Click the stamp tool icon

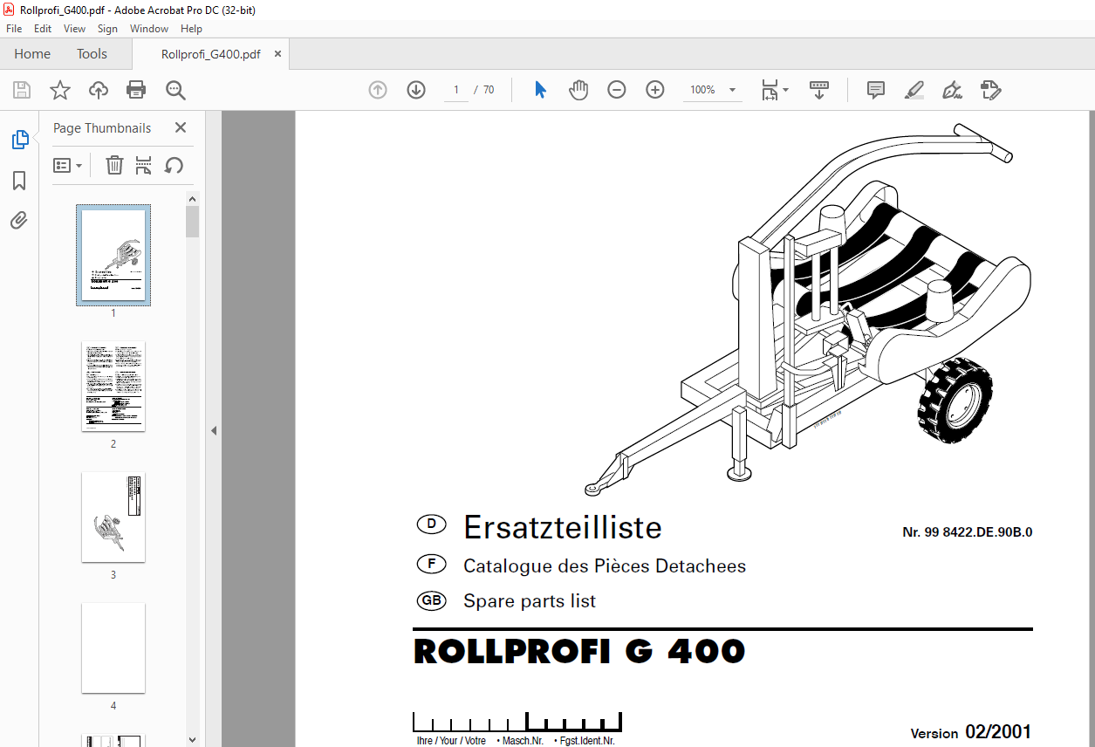click(x=990, y=90)
